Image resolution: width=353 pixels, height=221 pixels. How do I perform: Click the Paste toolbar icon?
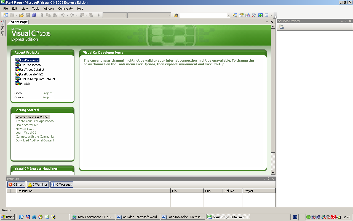click(55, 15)
